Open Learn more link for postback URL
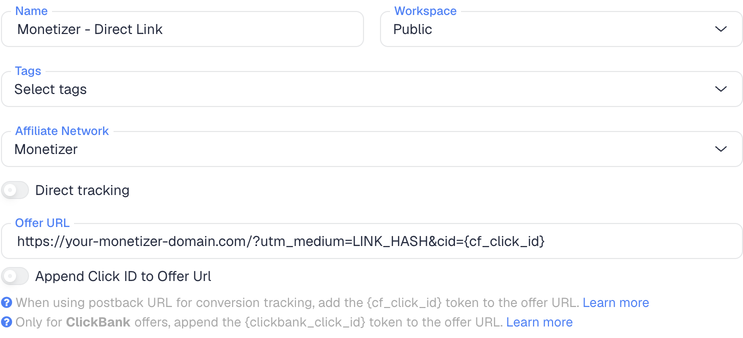The height and width of the screenshot is (338, 743). pyautogui.click(x=616, y=302)
